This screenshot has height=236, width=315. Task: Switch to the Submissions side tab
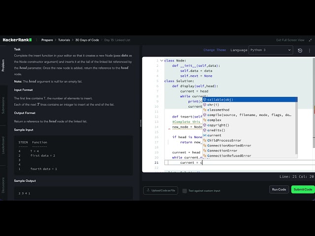[3, 105]
